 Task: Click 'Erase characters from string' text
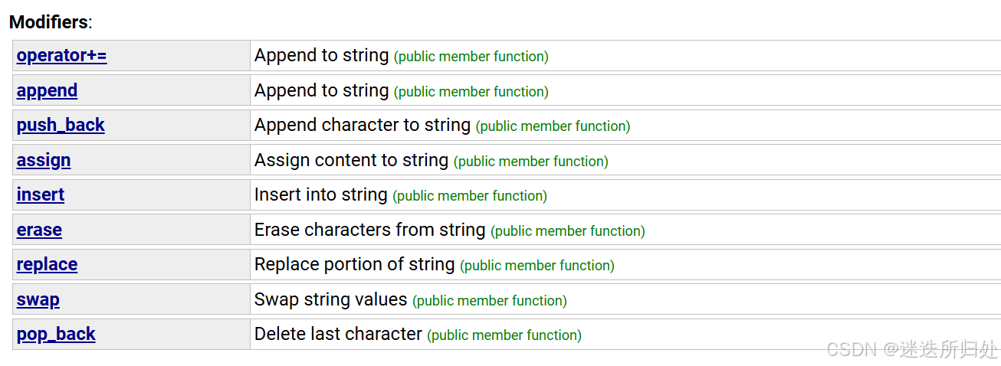pyautogui.click(x=369, y=230)
